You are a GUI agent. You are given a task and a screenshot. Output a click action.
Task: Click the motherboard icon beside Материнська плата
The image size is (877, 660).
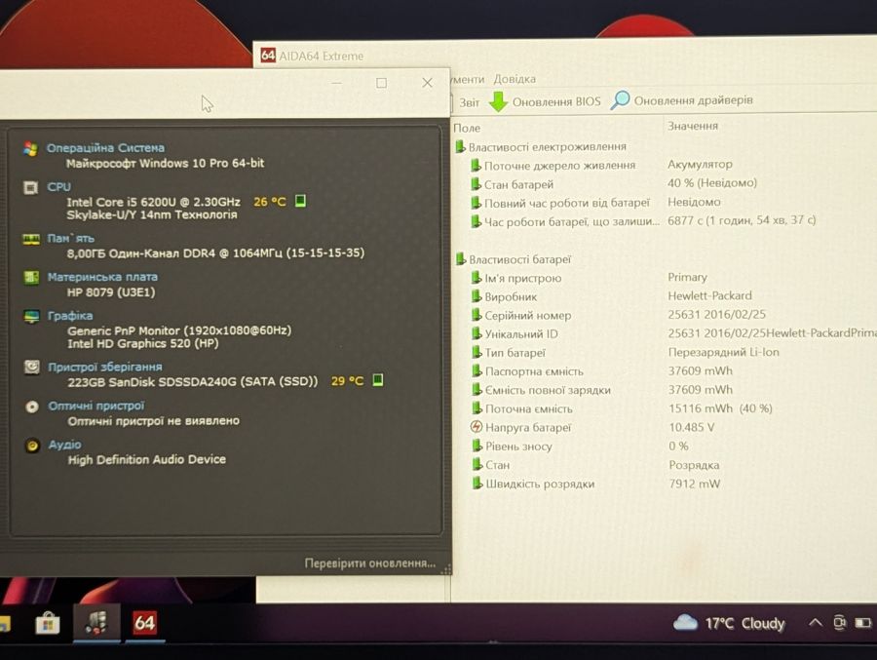coord(31,277)
